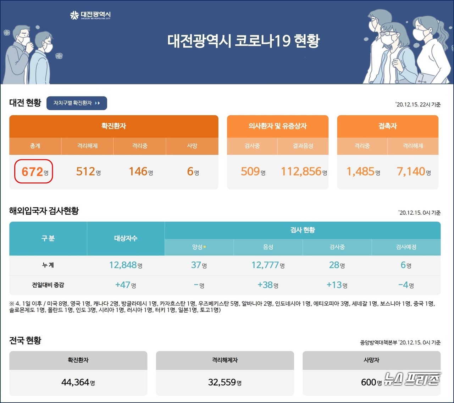Click the double arrow icon on 자치구별 확진환자
454x403 pixels.
coord(98,103)
